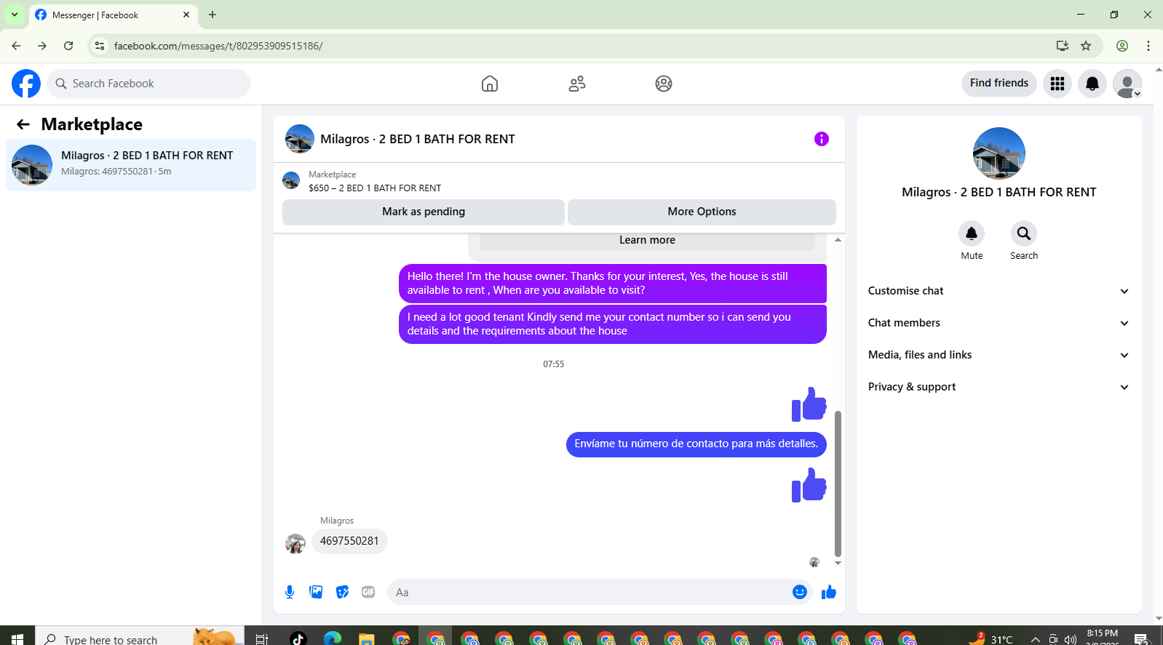This screenshot has width=1163, height=645.
Task: Send a voice clip with microphone icon
Action: (290, 592)
